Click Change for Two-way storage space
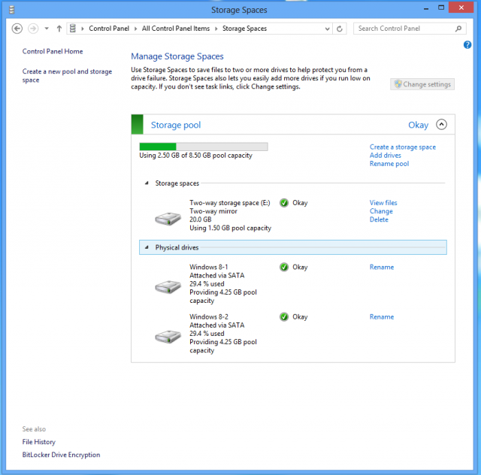This screenshot has width=481, height=475. coord(381,211)
